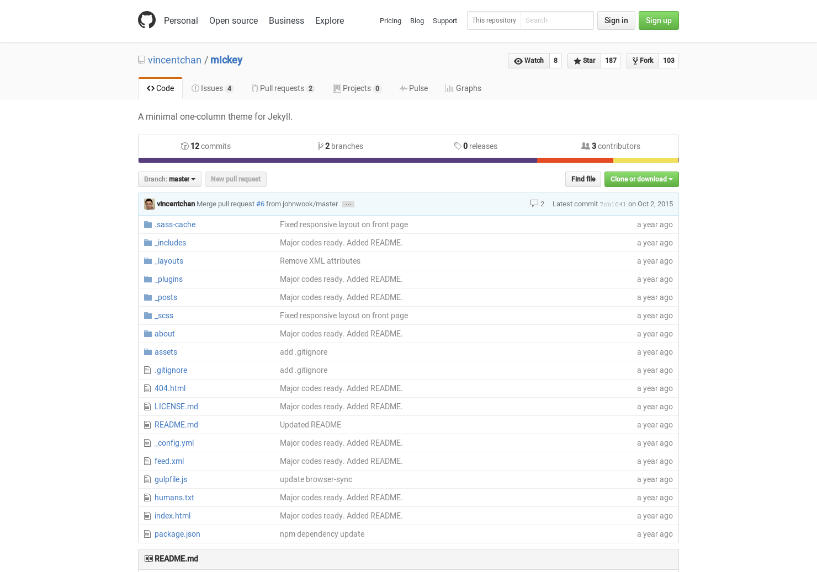Click the repository book icon beside vincentchan
Screen dimensions: 817x572
[x=141, y=60]
